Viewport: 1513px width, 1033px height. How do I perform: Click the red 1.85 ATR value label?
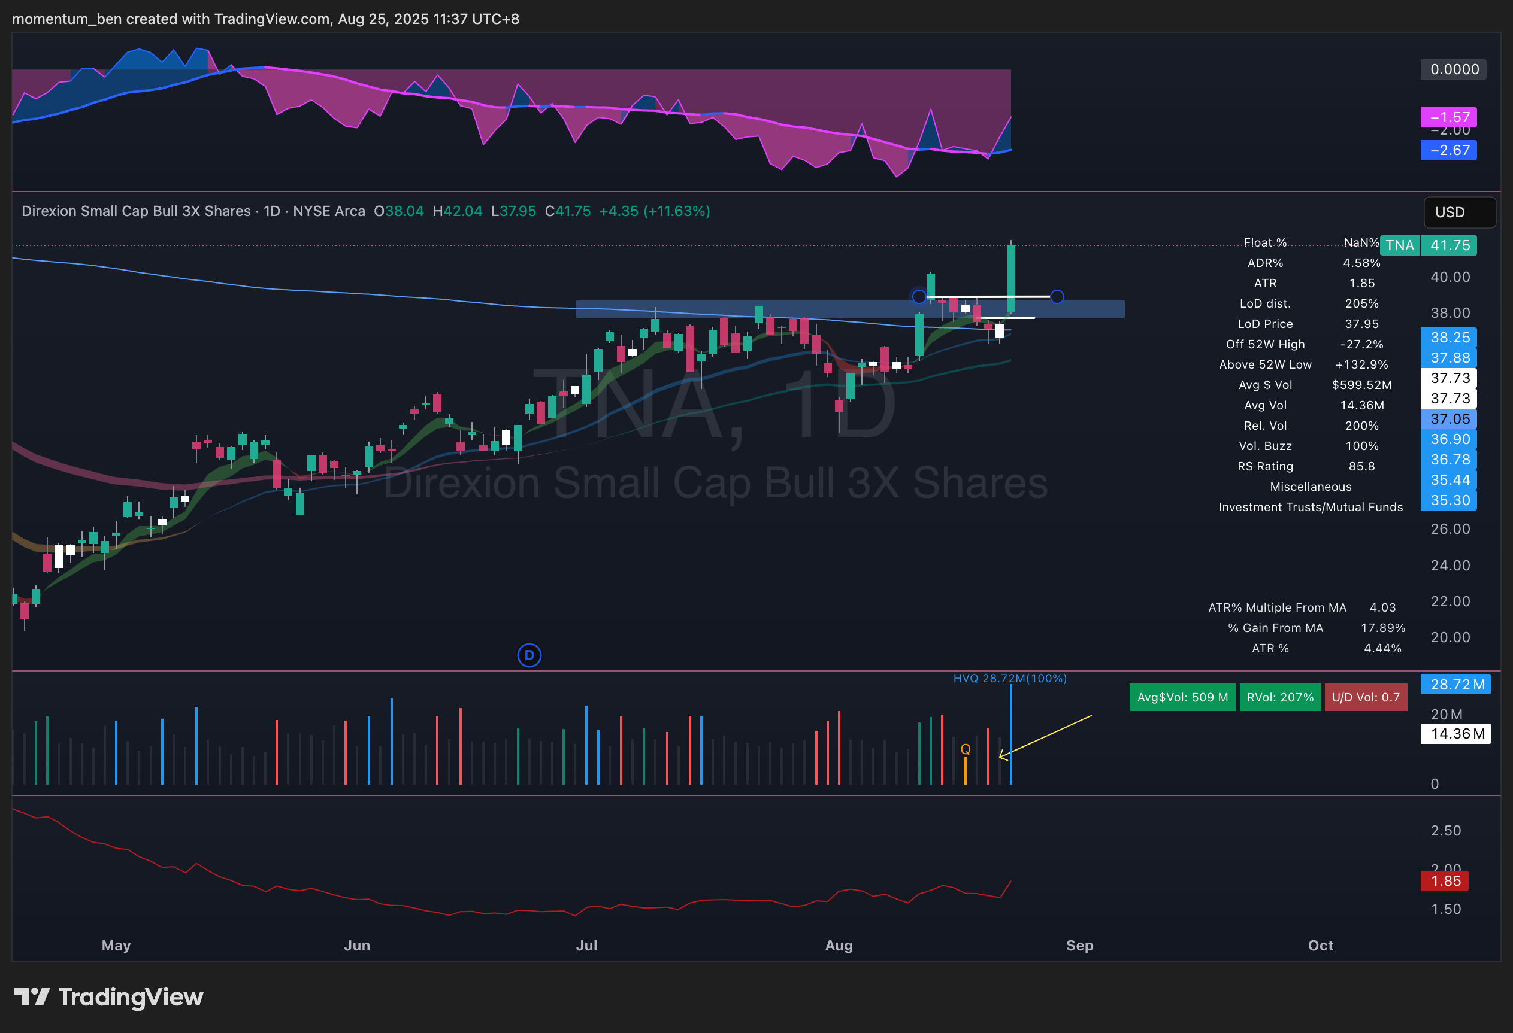point(1445,881)
